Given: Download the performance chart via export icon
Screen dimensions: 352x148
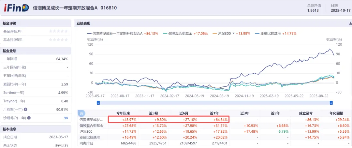Looking at the screenshot, I should (x=350, y=23).
